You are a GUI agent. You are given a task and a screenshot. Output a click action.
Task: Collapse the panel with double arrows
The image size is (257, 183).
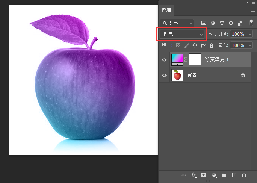(247, 3)
